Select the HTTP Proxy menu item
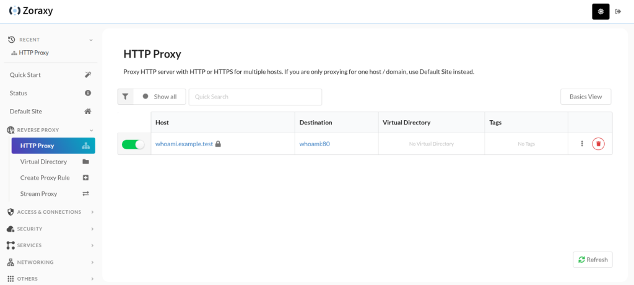634x285 pixels. click(53, 146)
